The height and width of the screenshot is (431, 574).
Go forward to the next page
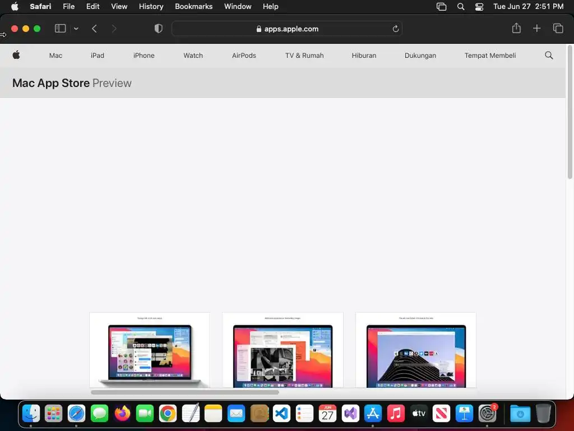pyautogui.click(x=114, y=29)
